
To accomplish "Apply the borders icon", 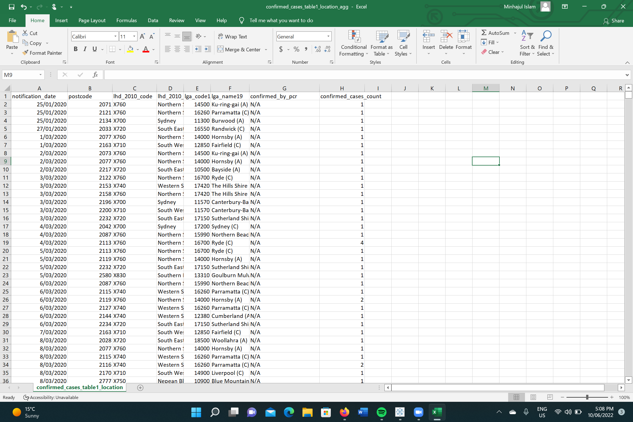I will (x=113, y=49).
